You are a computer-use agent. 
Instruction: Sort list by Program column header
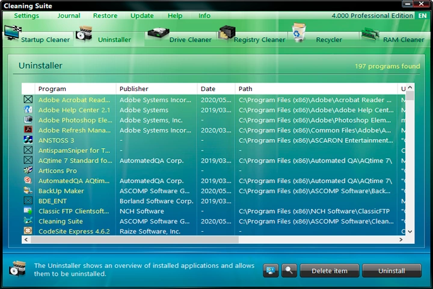(x=75, y=89)
